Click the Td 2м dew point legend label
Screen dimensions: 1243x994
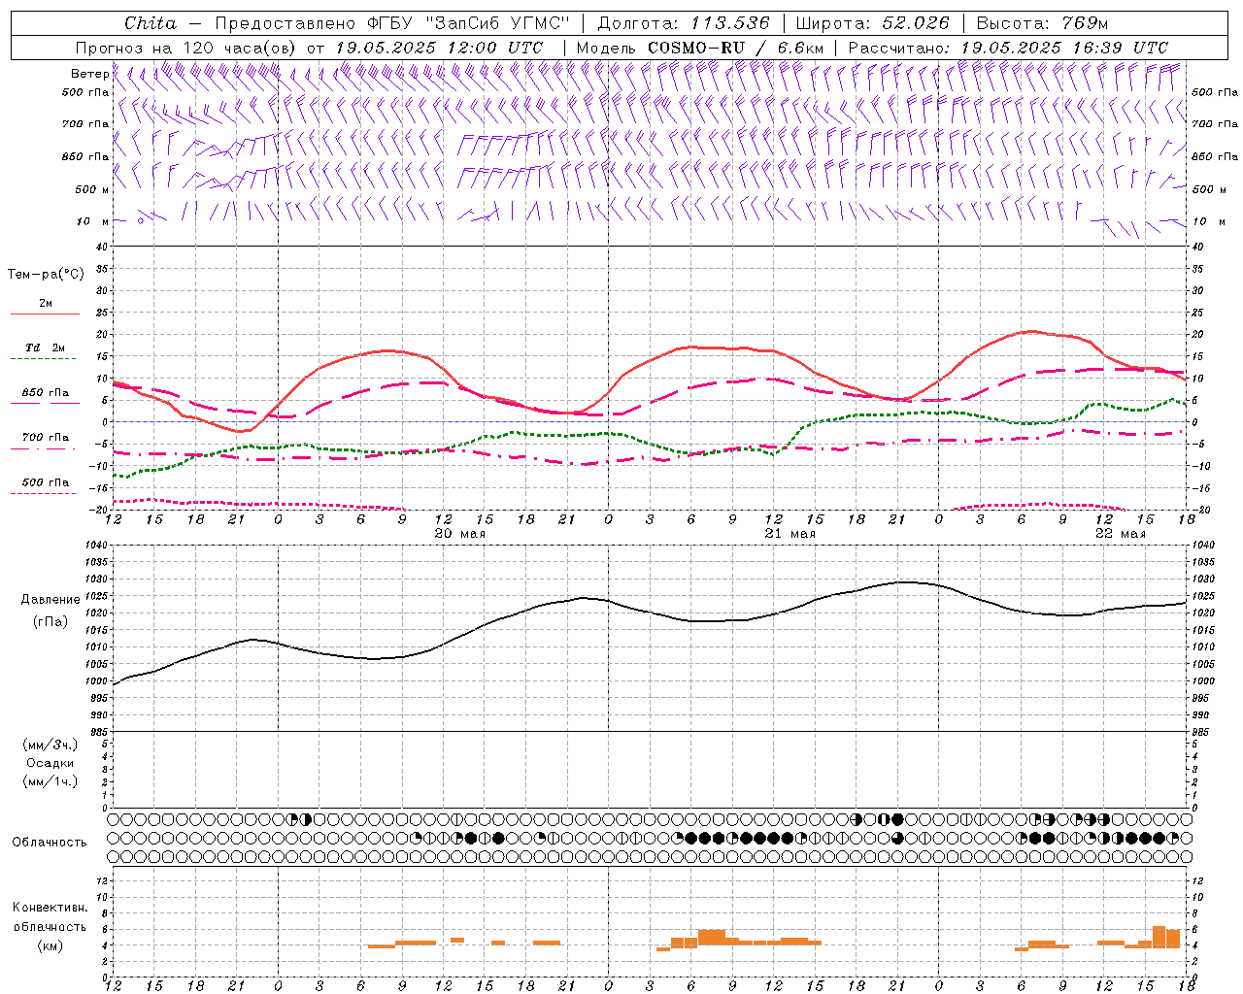(46, 348)
